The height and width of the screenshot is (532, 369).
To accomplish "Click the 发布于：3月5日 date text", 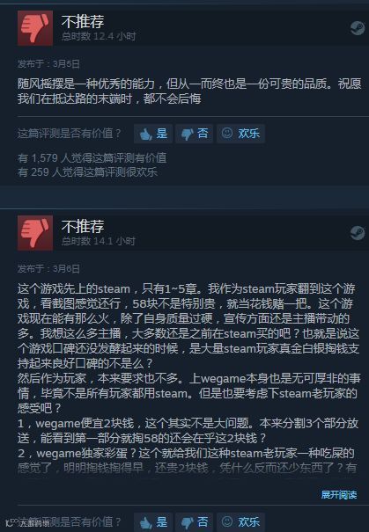I will coord(48,64).
